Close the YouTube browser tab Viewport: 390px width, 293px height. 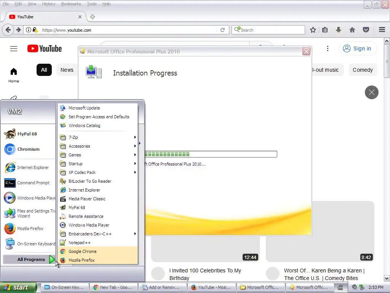(80, 17)
